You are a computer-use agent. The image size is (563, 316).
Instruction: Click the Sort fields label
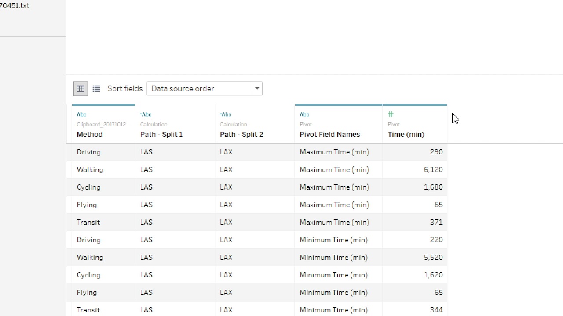click(125, 89)
